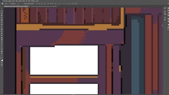
Task: Select the Clone Stamp tool
Action: pyautogui.click(x=2, y=29)
